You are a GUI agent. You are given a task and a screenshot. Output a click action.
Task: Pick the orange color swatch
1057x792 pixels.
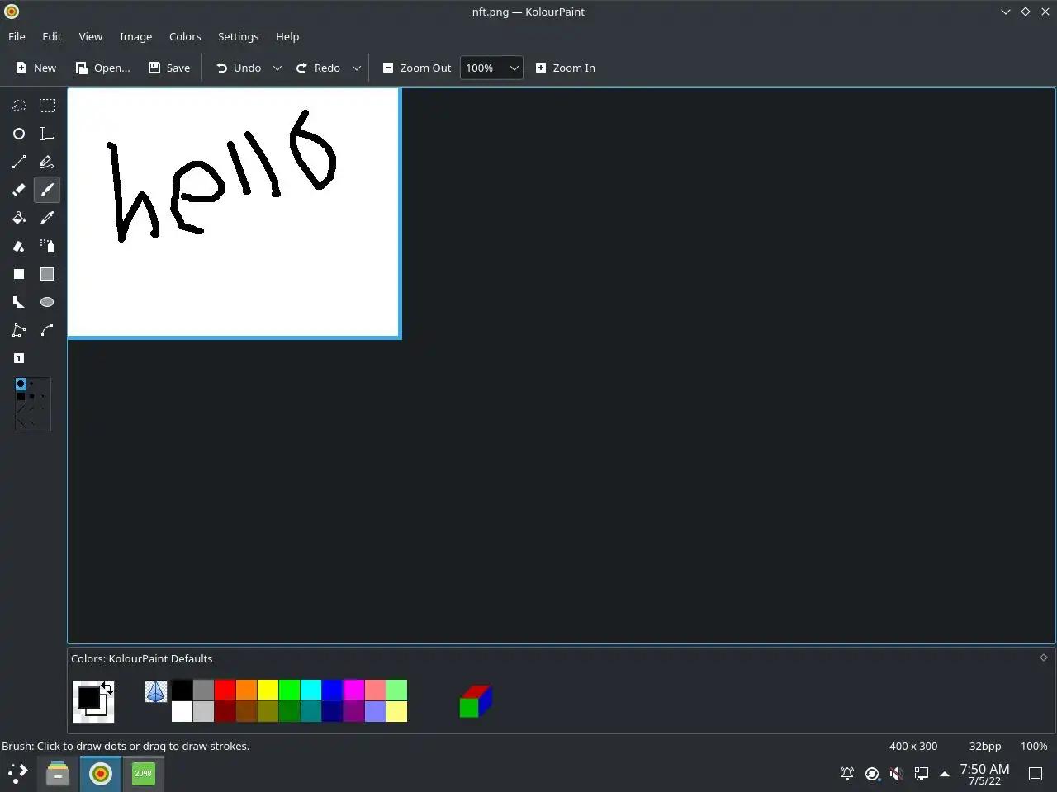pyautogui.click(x=247, y=690)
